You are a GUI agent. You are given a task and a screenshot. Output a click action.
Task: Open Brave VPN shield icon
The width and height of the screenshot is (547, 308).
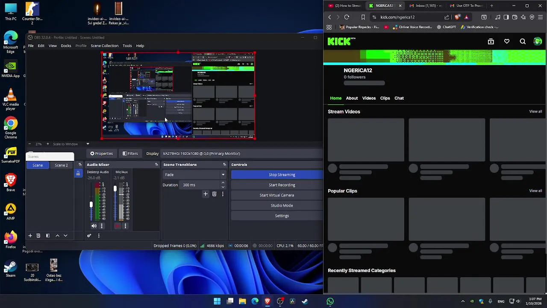(x=532, y=17)
